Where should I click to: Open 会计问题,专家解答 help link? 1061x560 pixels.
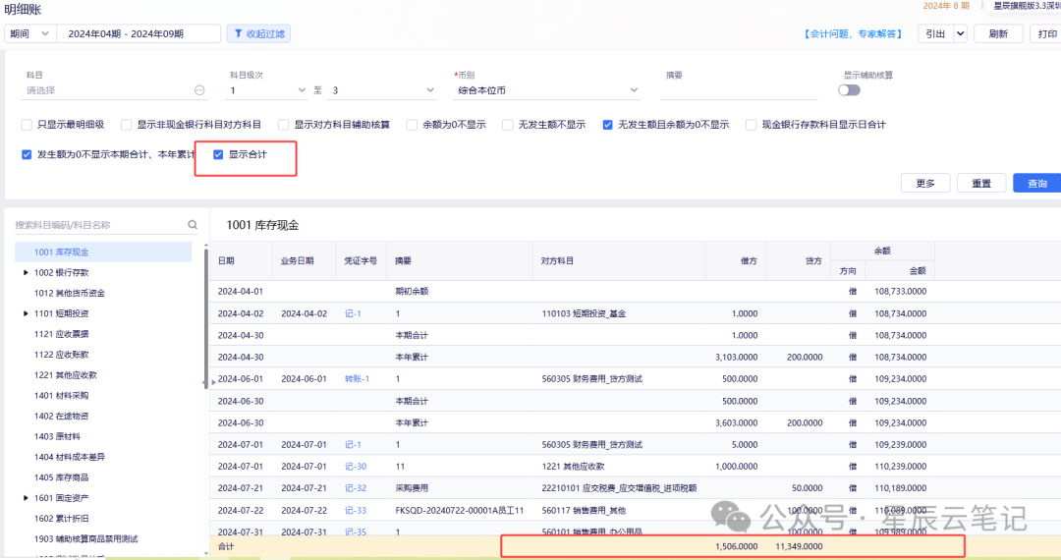click(x=853, y=33)
